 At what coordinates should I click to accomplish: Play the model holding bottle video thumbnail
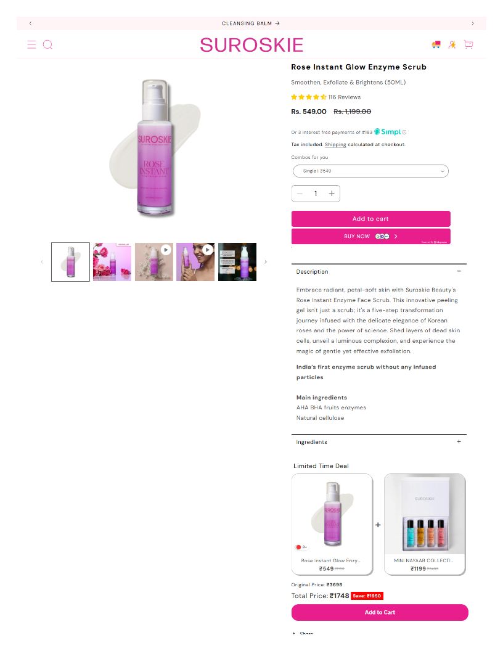195,262
